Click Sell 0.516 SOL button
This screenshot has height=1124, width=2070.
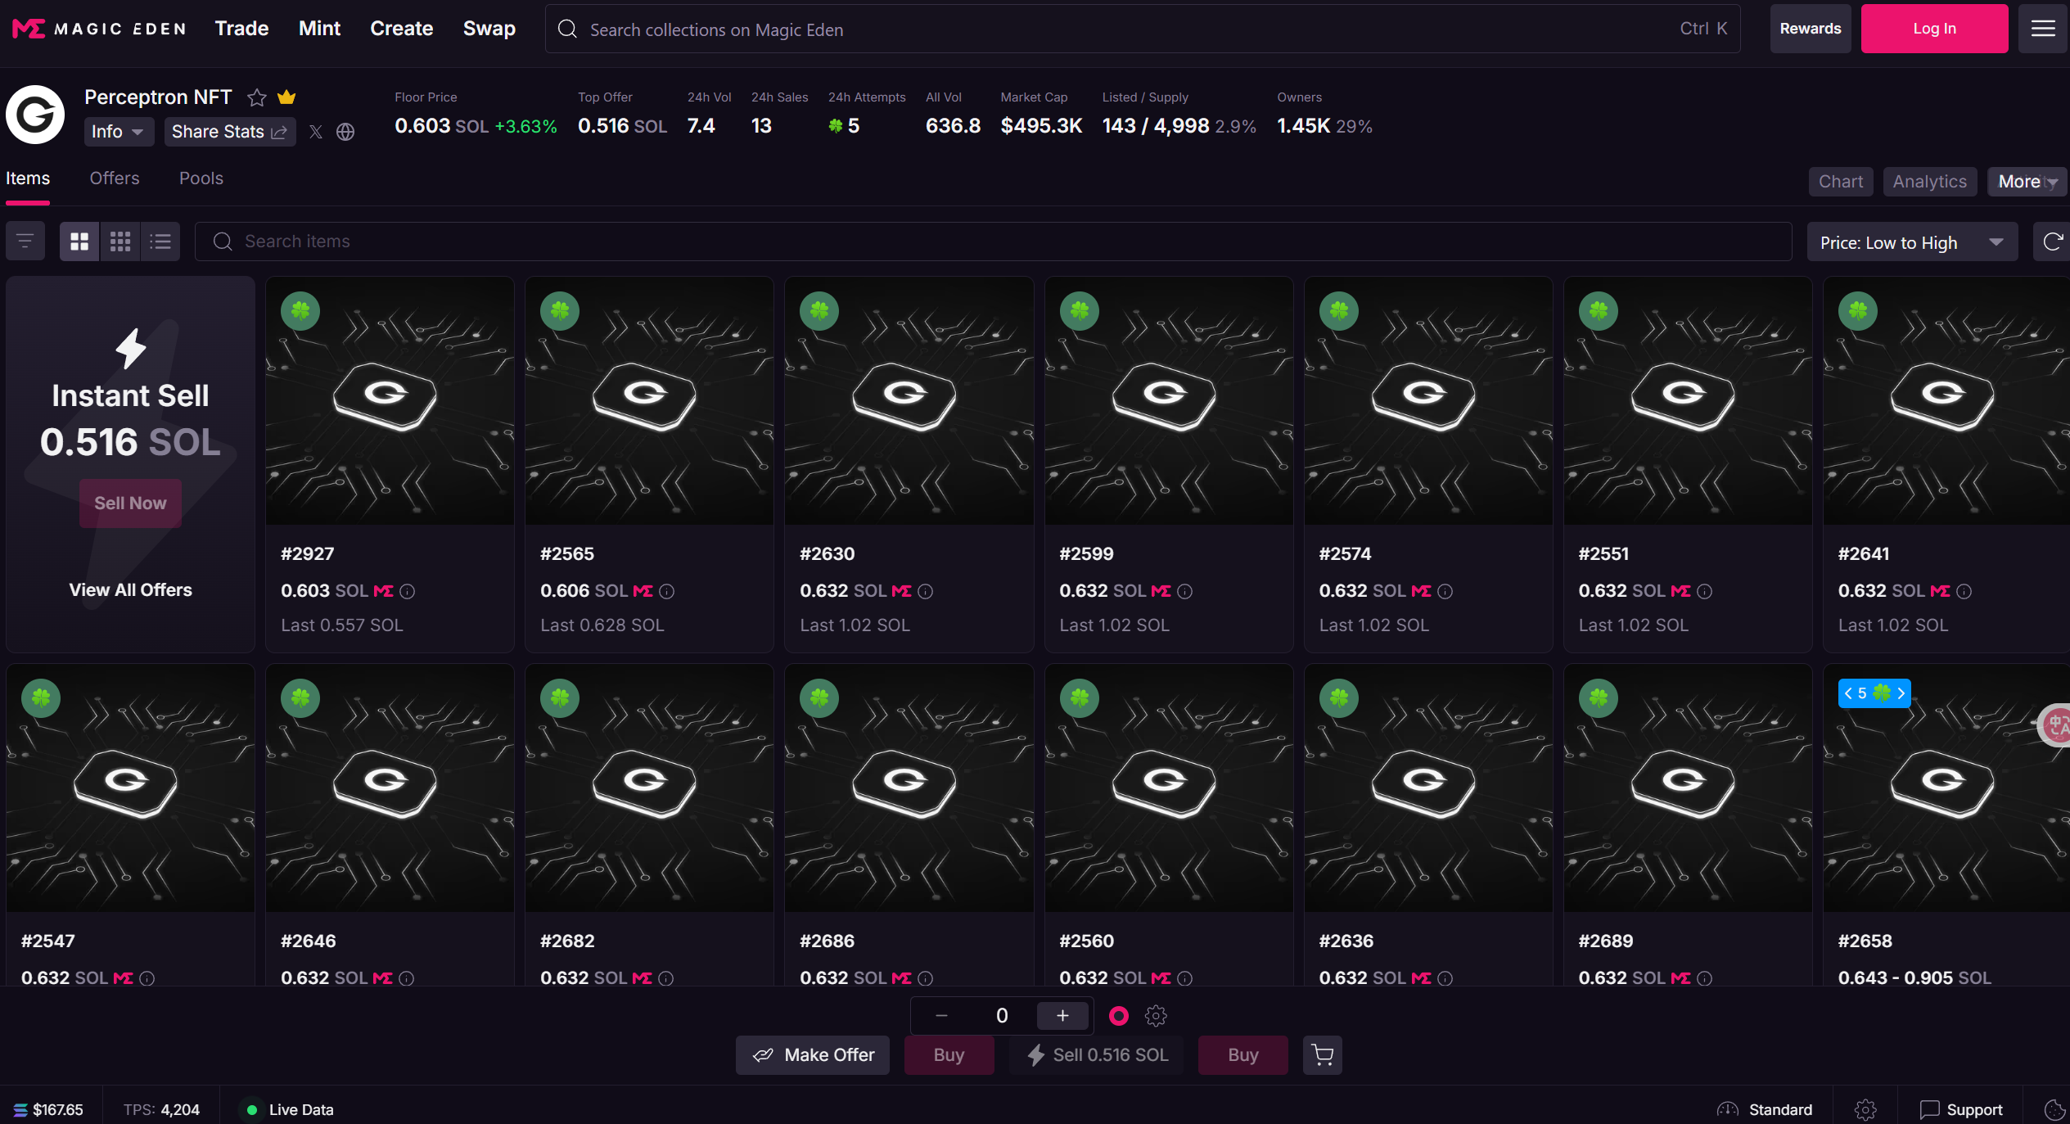pos(1097,1055)
